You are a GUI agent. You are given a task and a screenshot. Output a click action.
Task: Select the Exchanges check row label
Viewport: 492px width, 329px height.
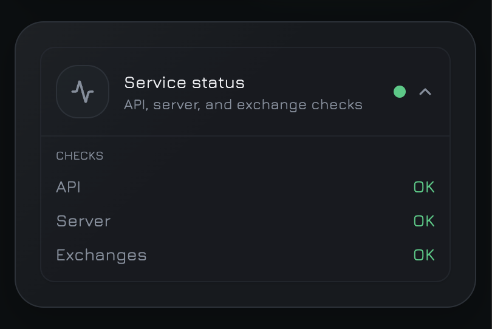(101, 255)
